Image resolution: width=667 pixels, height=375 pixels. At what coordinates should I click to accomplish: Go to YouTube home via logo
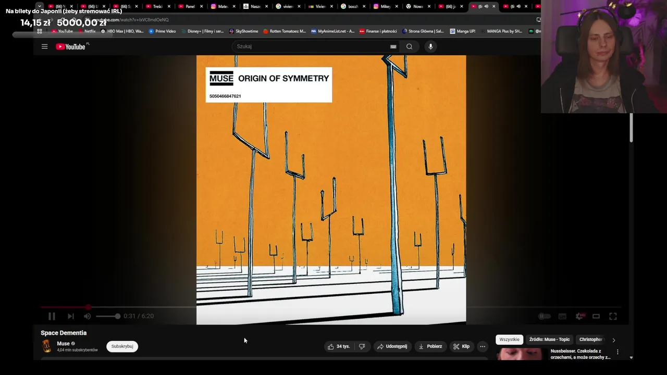tap(71, 46)
